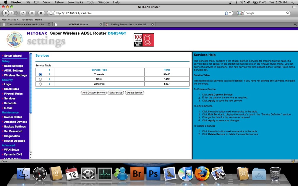Bookmark this page with the star icon
This screenshot has height=186, width=298.
(x=226, y=13)
